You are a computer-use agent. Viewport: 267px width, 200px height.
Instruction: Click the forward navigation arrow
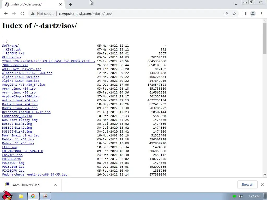pyautogui.click(x=14, y=14)
